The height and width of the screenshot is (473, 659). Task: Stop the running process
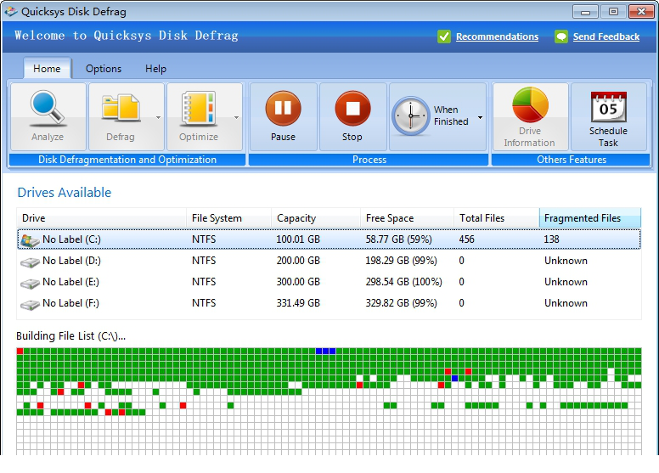[352, 117]
